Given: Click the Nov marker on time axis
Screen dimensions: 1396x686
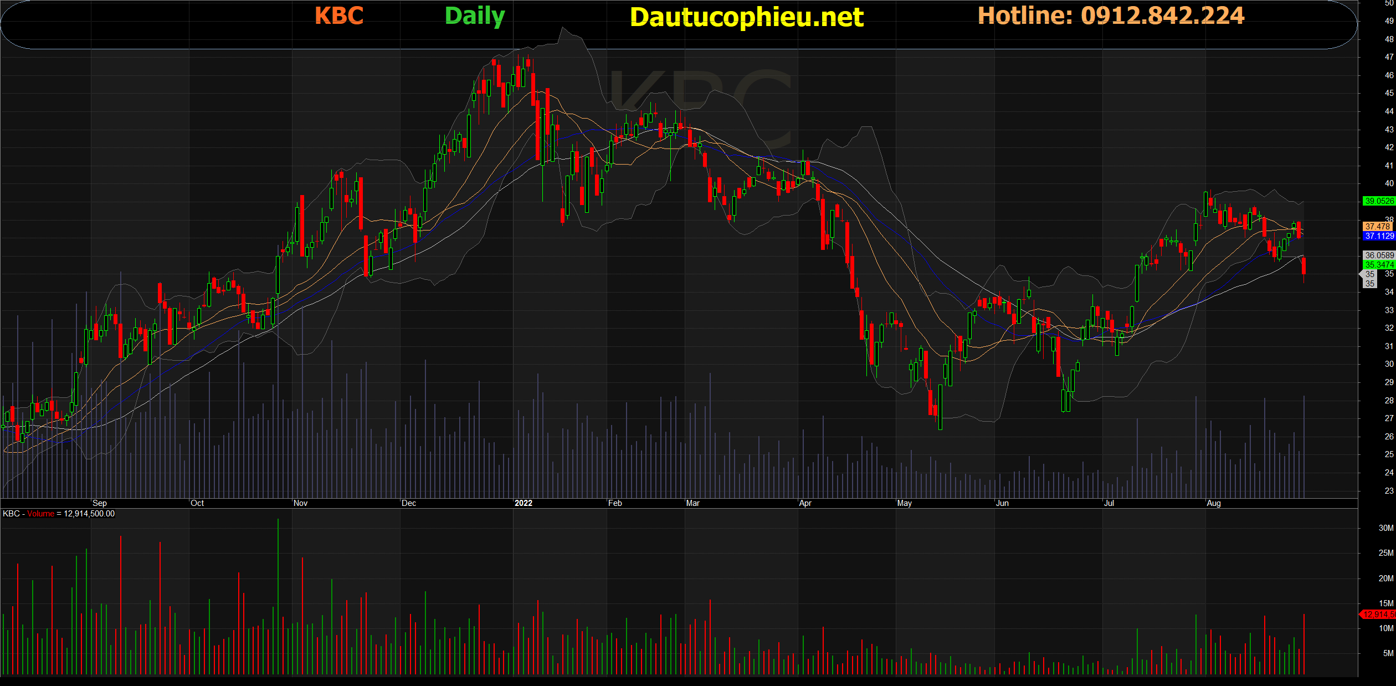Looking at the screenshot, I should tap(300, 503).
